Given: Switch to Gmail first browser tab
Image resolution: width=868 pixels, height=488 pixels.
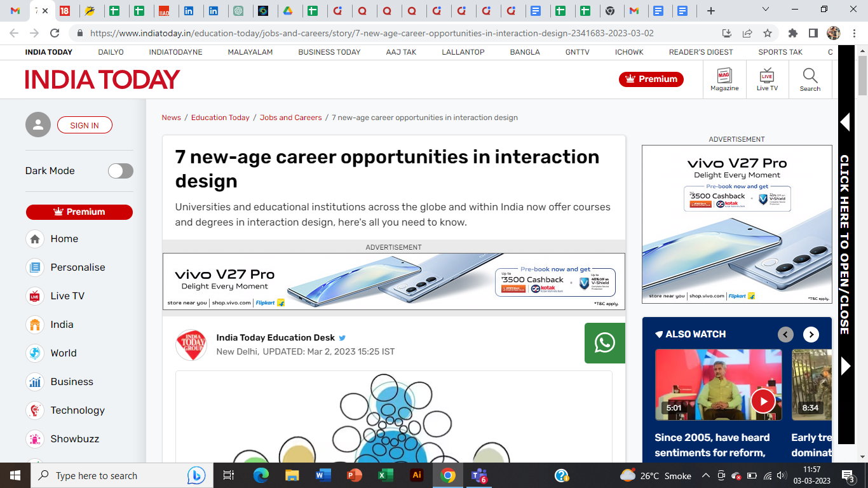Looking at the screenshot, I should point(15,11).
